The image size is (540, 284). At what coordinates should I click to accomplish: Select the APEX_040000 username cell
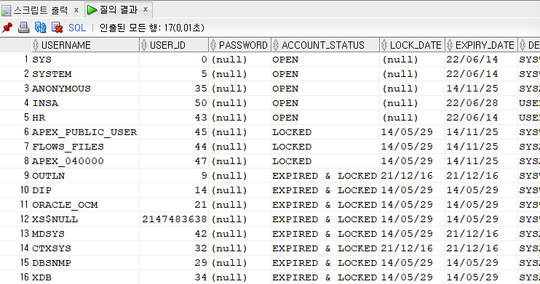pos(85,161)
